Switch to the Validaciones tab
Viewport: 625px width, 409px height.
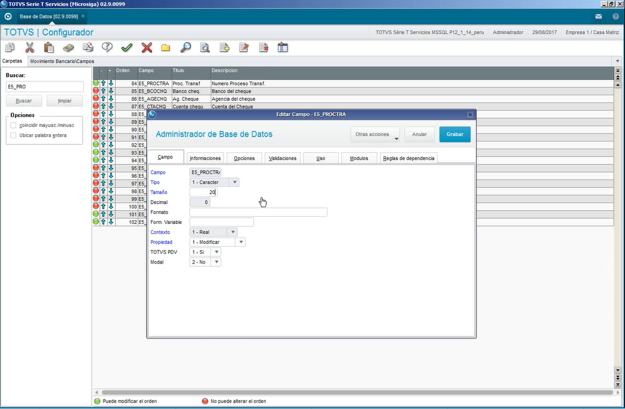pos(283,158)
